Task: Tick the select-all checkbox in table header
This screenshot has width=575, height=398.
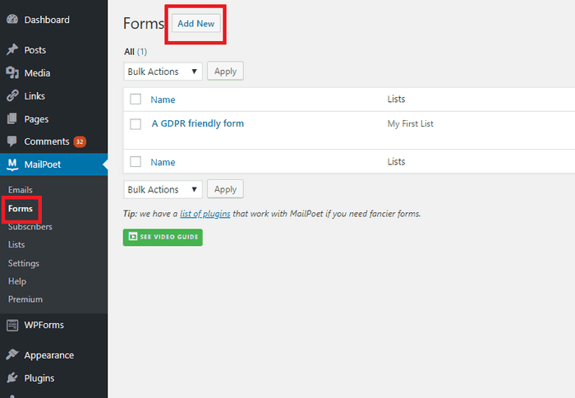Action: point(136,99)
